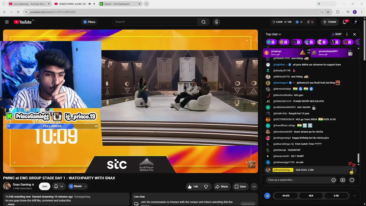Open the Chrome three-dot menu
This screenshot has height=206, width=366.
pos(361,12)
